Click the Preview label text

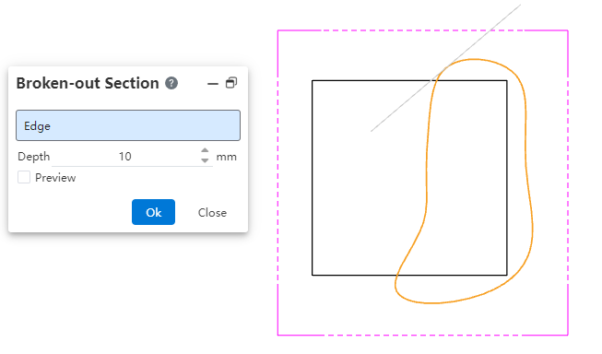click(55, 178)
